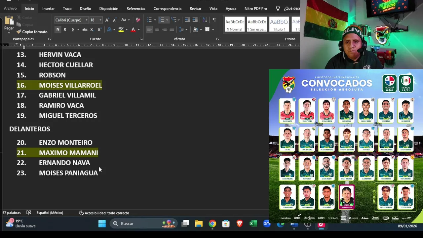Viewport: 423px width, 238px height.
Task: Decrease paragraph indent
Action: [x=187, y=20]
